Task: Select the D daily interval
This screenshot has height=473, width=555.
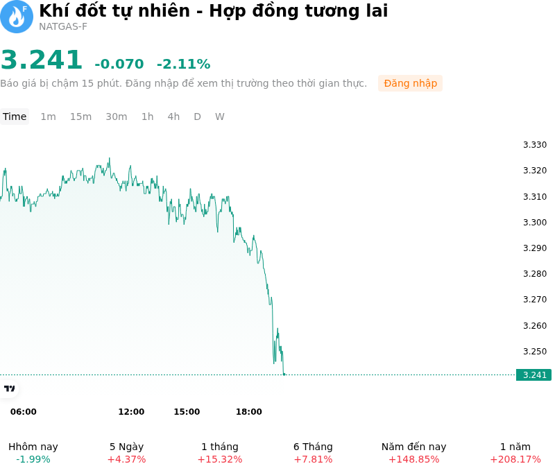Action: click(x=197, y=117)
